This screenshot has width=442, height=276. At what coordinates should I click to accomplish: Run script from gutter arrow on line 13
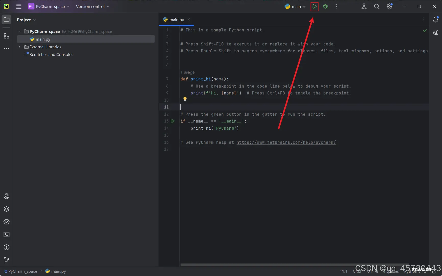[x=173, y=121]
